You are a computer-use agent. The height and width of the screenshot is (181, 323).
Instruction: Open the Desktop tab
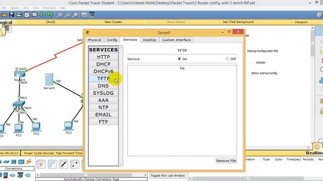tap(149, 40)
